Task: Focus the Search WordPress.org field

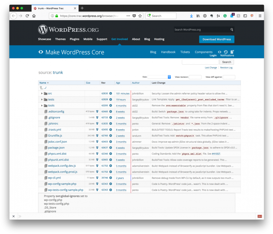Action: point(202,29)
